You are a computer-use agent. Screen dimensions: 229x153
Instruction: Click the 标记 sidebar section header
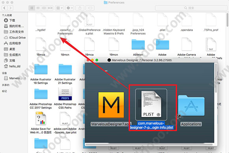point(4,91)
